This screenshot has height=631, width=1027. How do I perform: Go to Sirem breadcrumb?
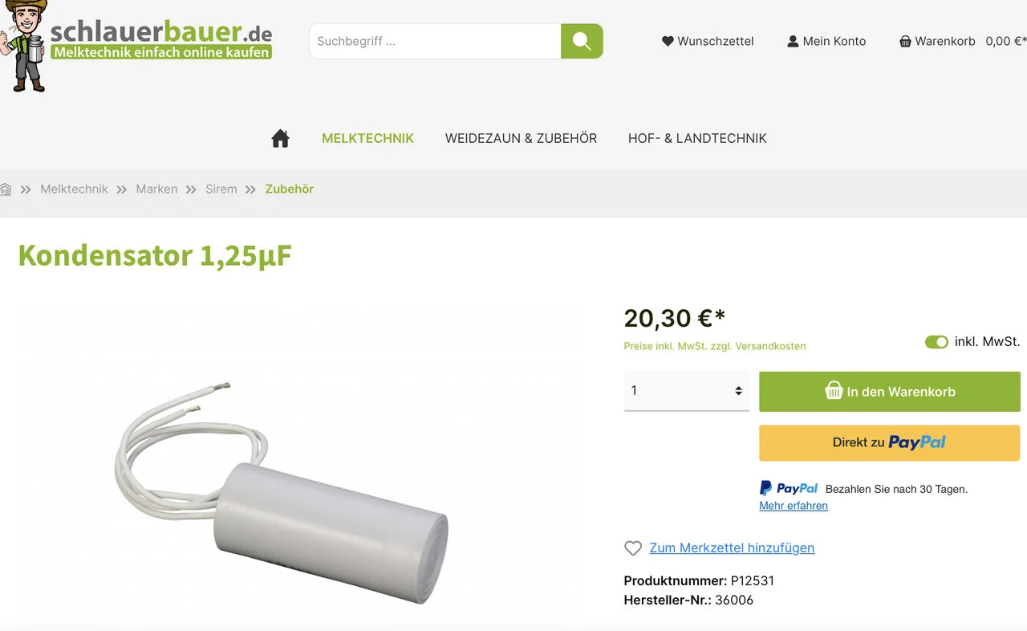tap(221, 189)
